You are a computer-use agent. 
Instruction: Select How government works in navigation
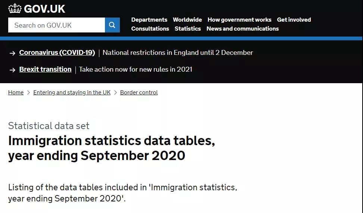coord(239,20)
